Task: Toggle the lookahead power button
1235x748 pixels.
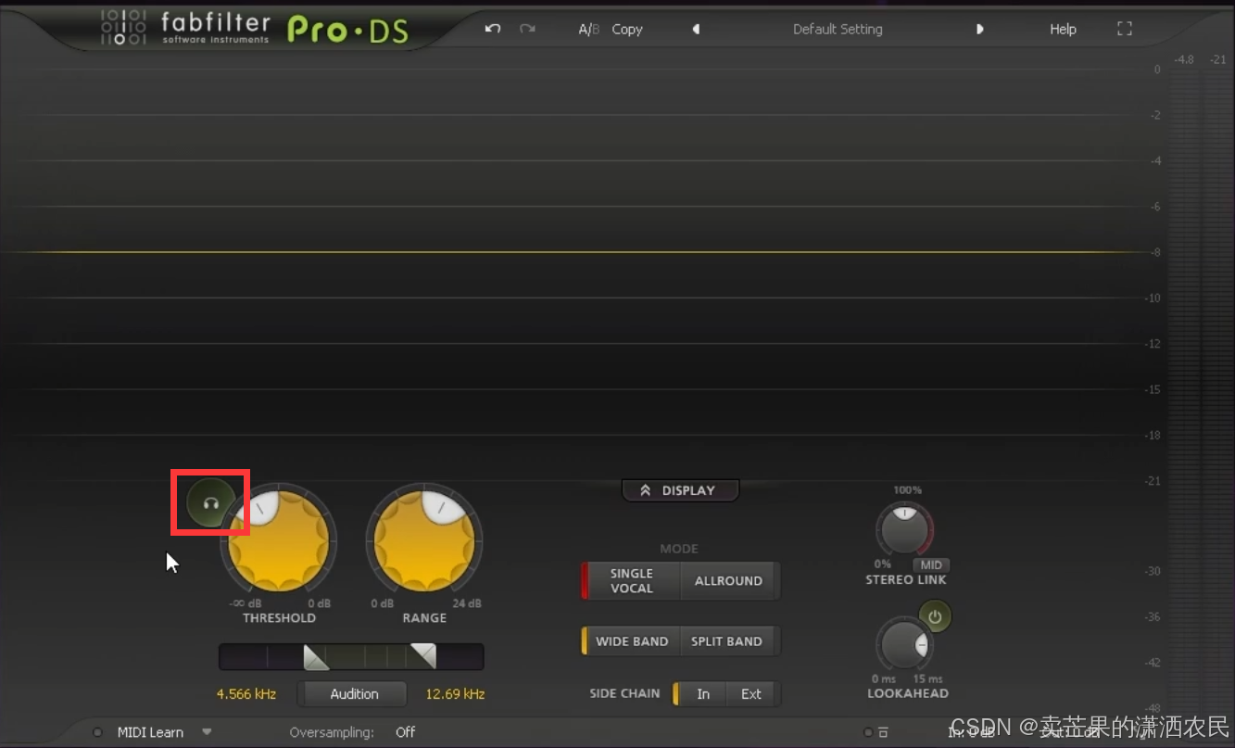Action: (935, 616)
